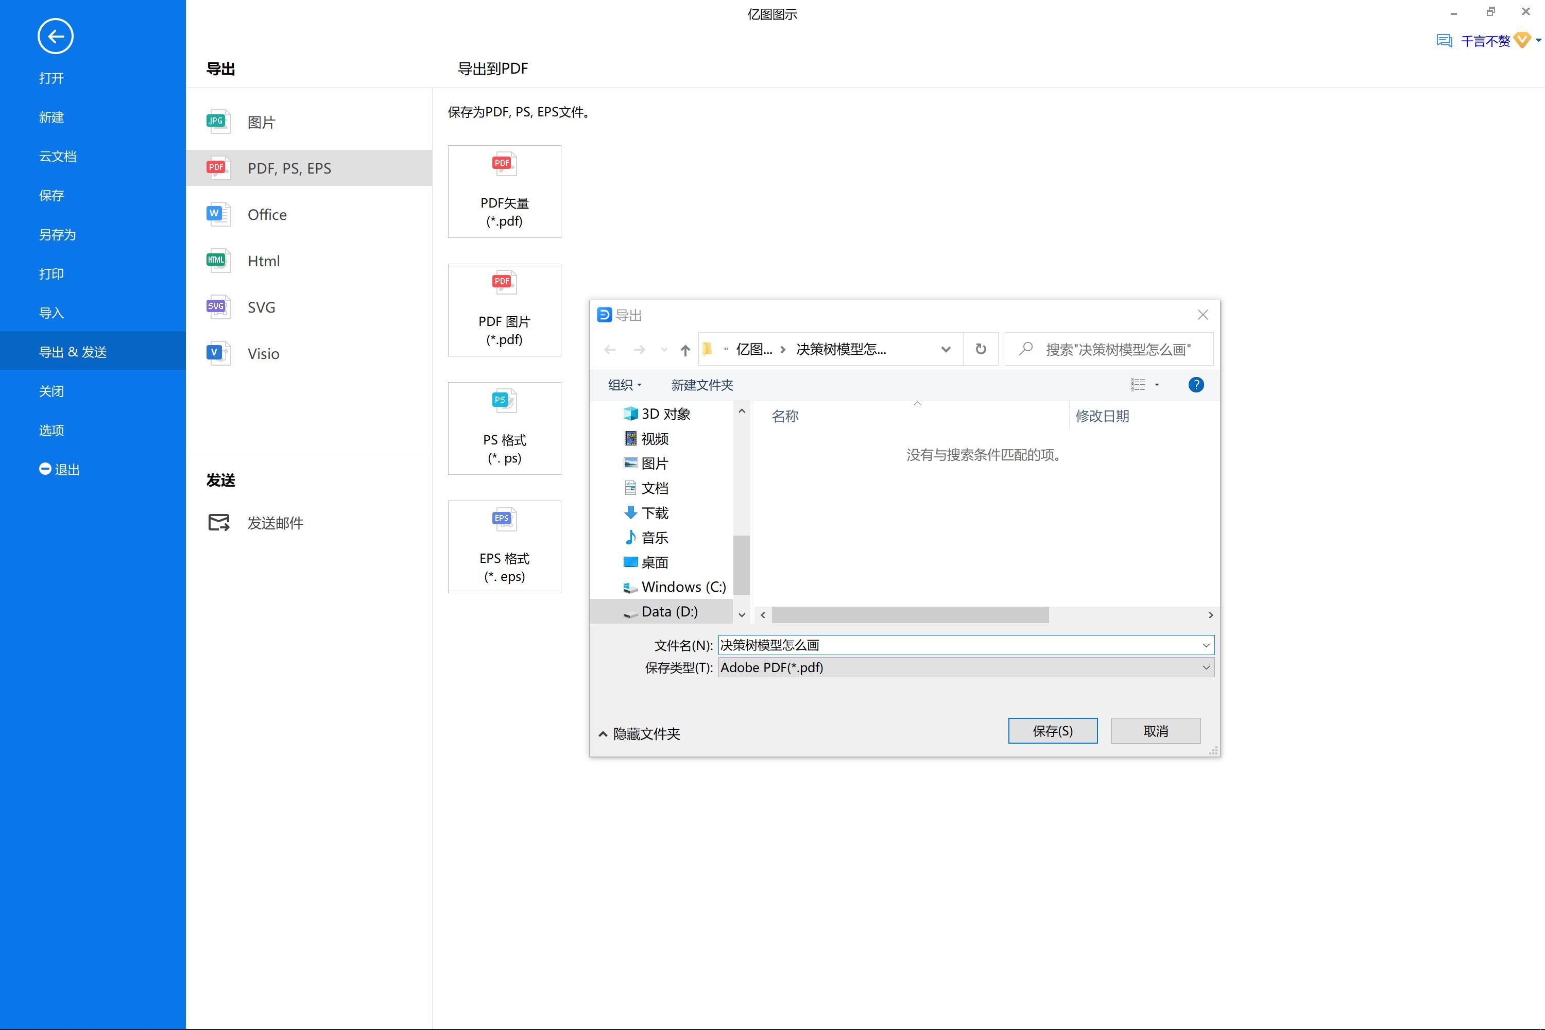
Task: Refresh the folder view in the export dialog
Action: [980, 349]
